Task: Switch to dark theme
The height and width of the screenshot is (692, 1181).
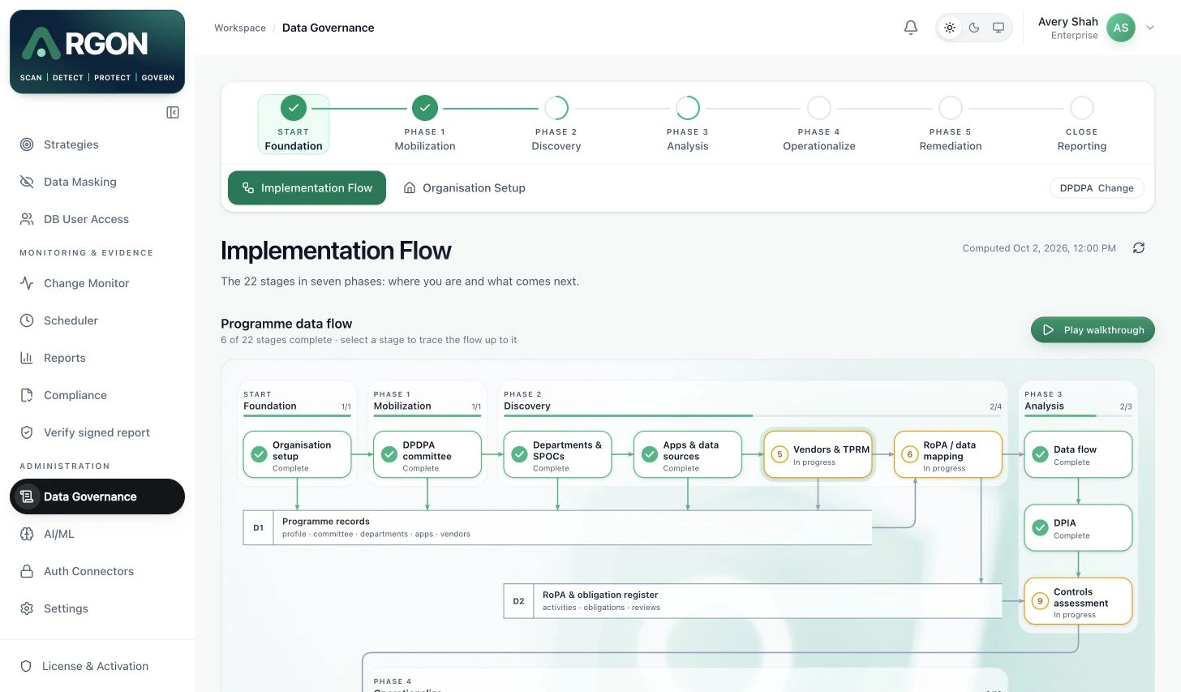Action: [x=974, y=28]
